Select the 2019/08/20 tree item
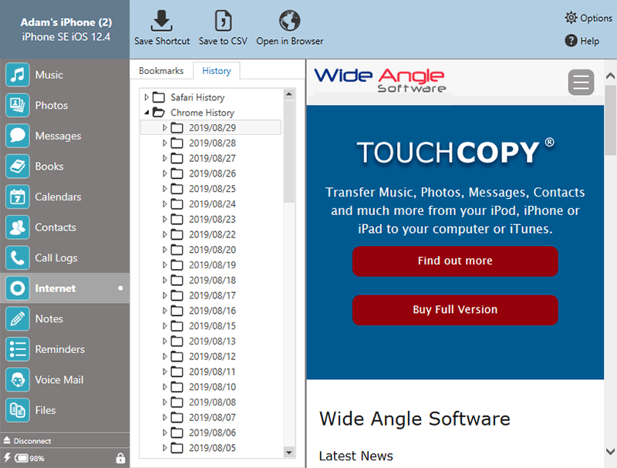Viewport: 617px width, 468px height. [x=212, y=250]
